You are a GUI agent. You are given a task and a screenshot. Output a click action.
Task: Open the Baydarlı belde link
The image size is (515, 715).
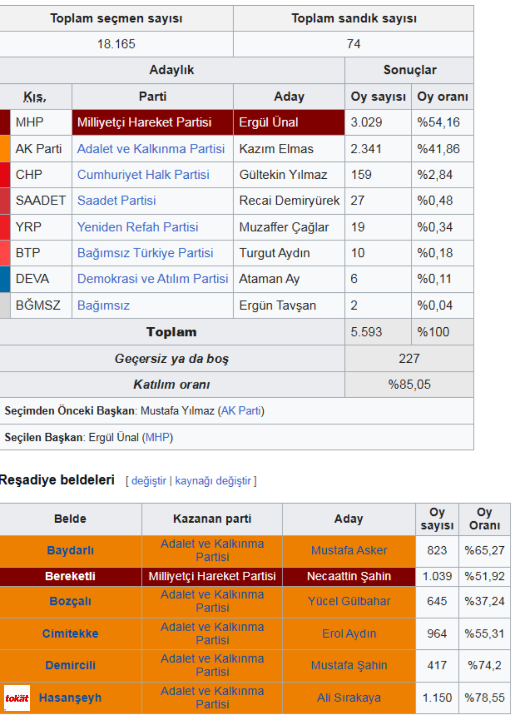click(x=70, y=550)
